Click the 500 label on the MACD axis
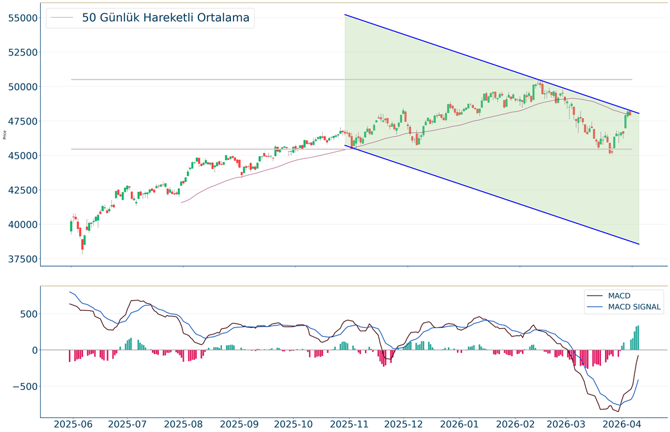The height and width of the screenshot is (432, 670). point(27,314)
